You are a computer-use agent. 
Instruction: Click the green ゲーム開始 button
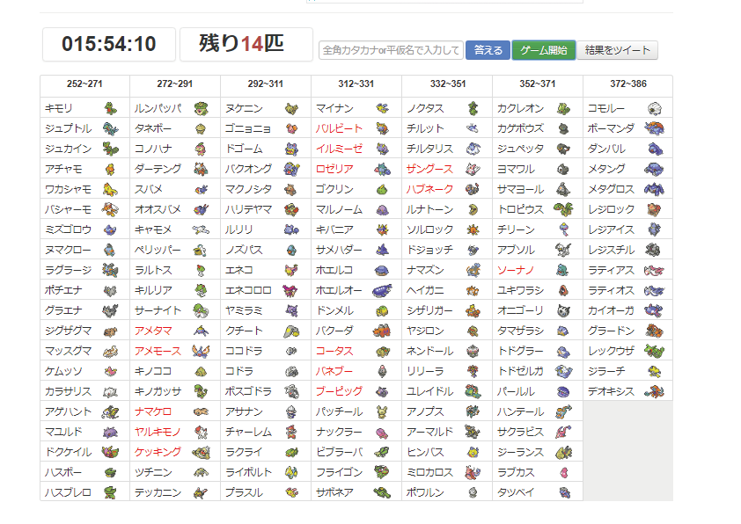click(x=544, y=50)
